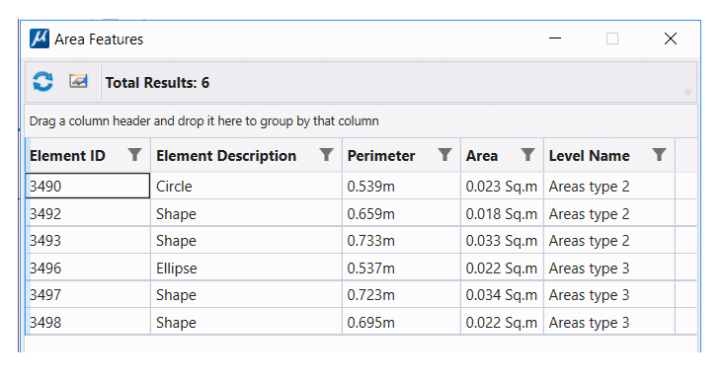
Task: Click the Circle description cell
Action: [246, 186]
